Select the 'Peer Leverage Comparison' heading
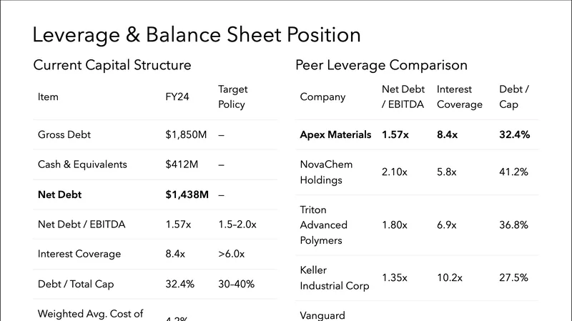Screen dimensions: 572x321 [381, 66]
